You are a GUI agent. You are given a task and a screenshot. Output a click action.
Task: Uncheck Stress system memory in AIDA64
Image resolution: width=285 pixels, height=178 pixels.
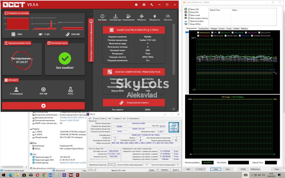[x=189, y=18]
